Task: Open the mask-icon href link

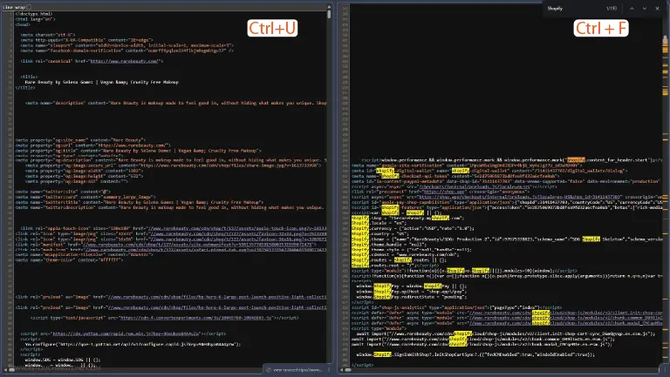Action: tap(207, 250)
